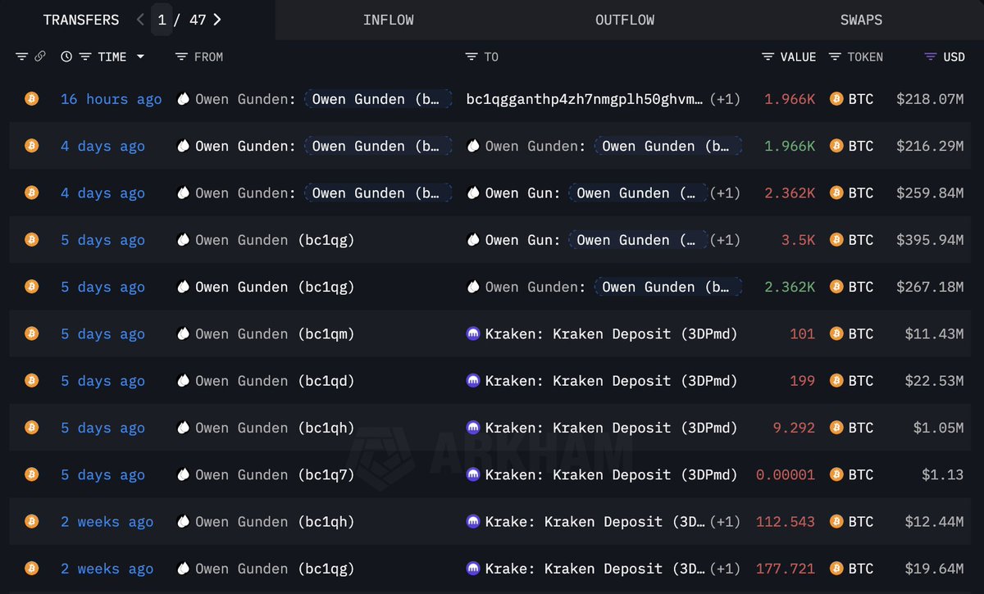984x594 pixels.
Task: Click the Bitcoin icon on the 16 hours ago row
Action: point(32,99)
